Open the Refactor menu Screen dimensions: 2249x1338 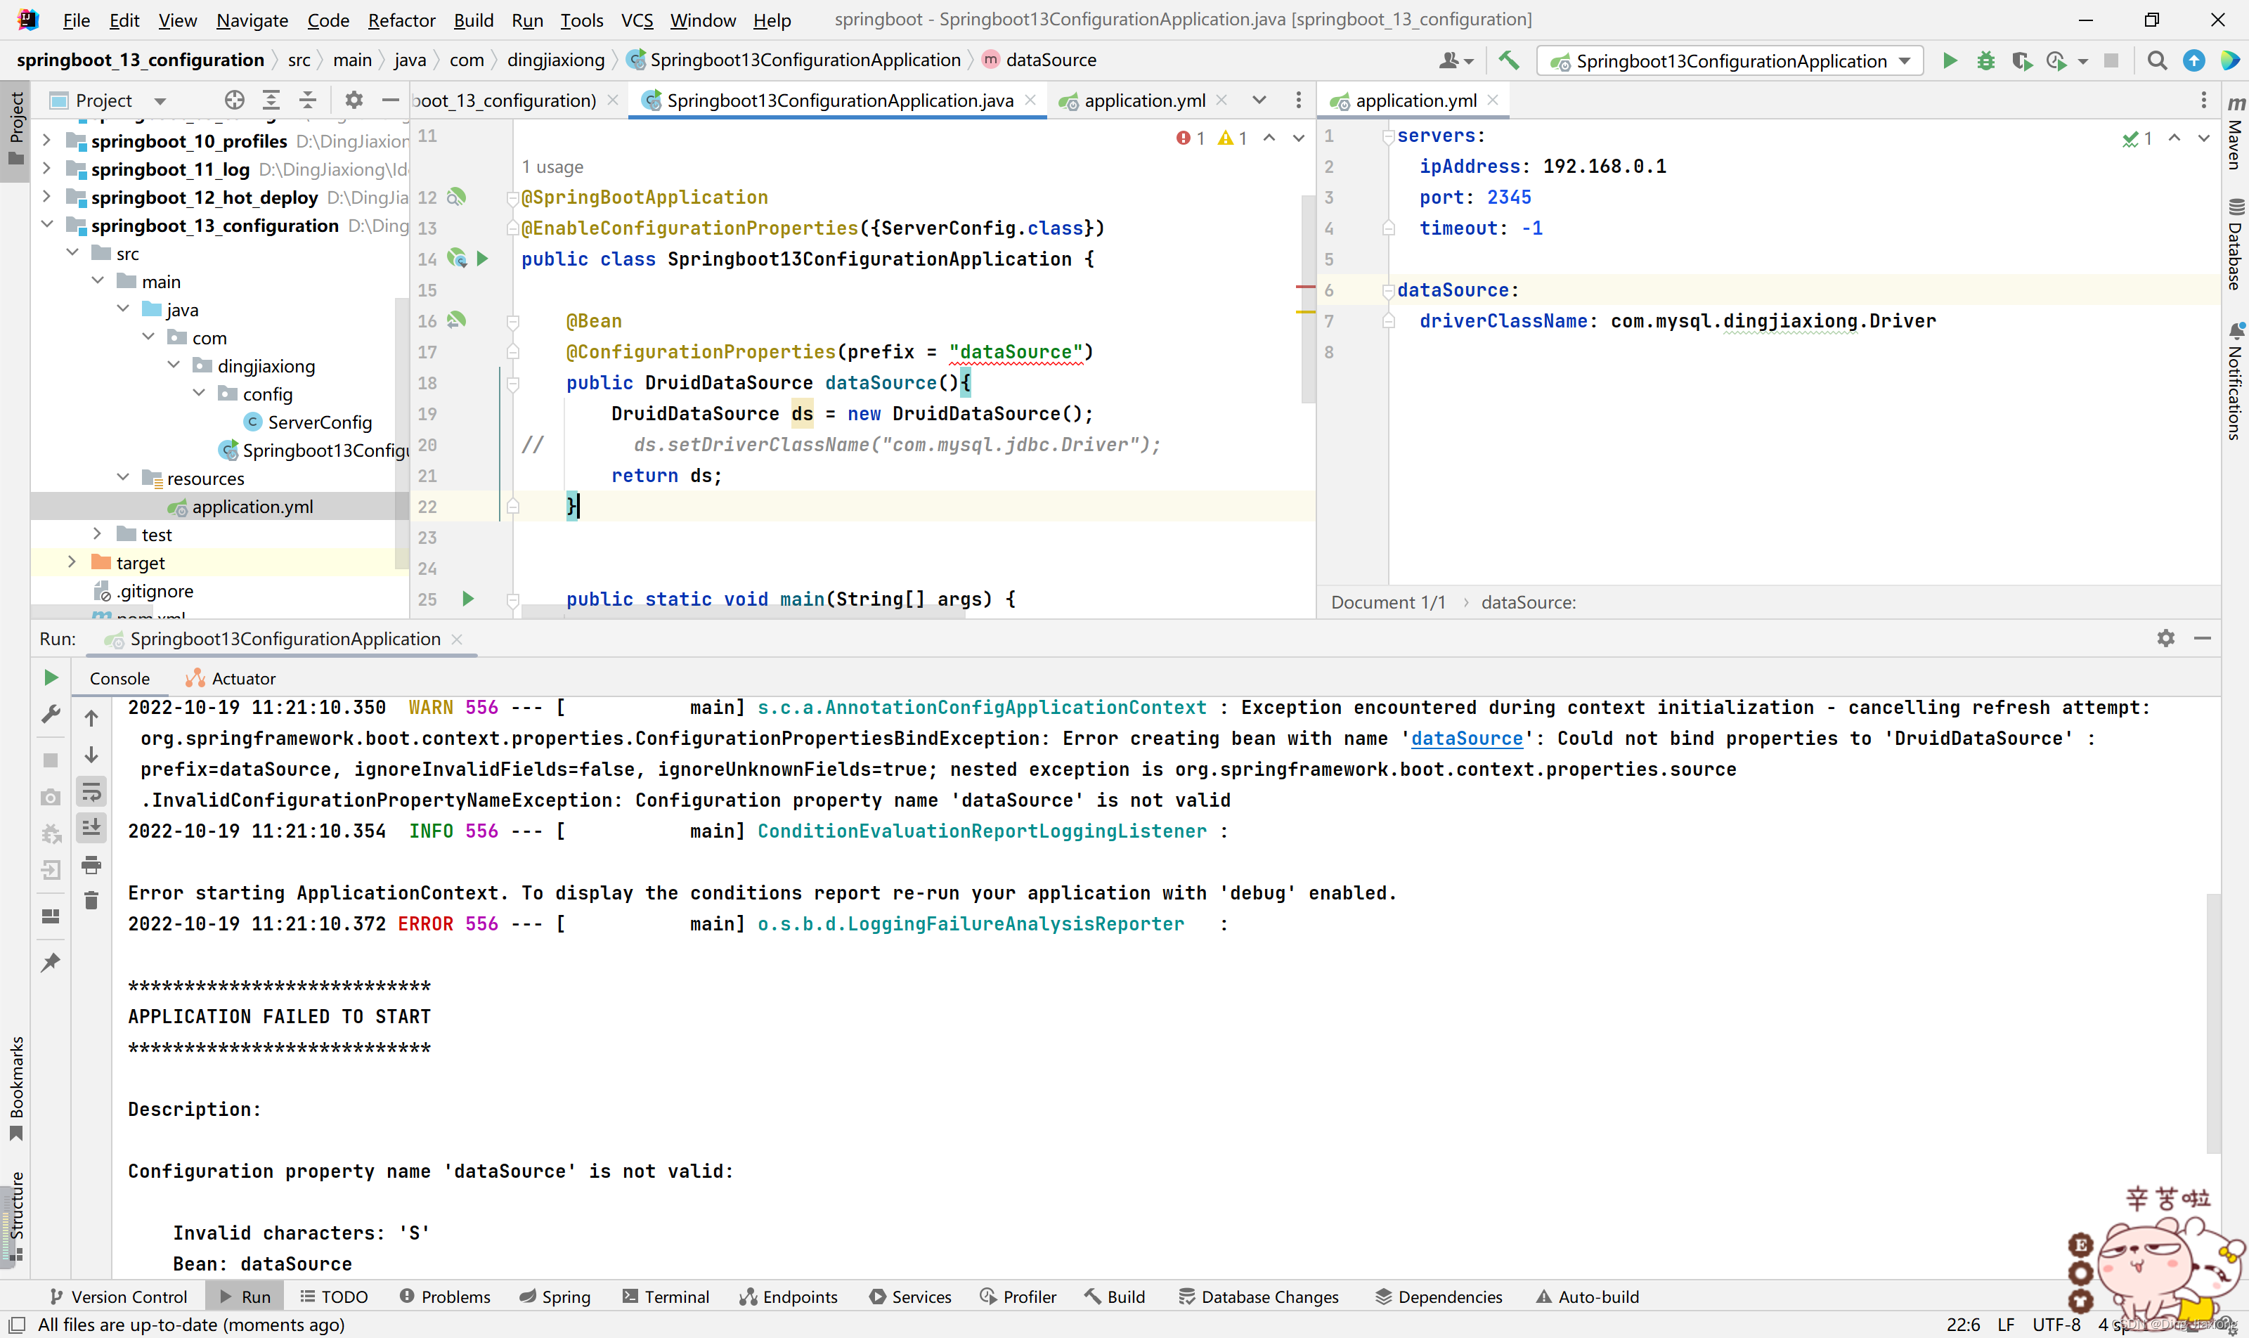point(401,20)
